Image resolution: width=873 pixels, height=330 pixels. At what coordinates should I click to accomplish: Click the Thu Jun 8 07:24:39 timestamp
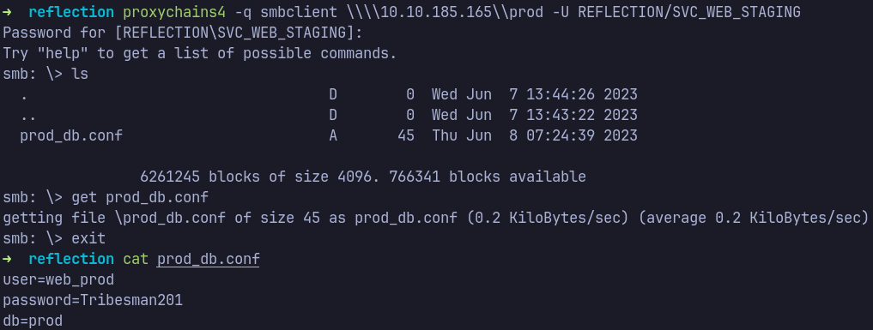point(535,136)
